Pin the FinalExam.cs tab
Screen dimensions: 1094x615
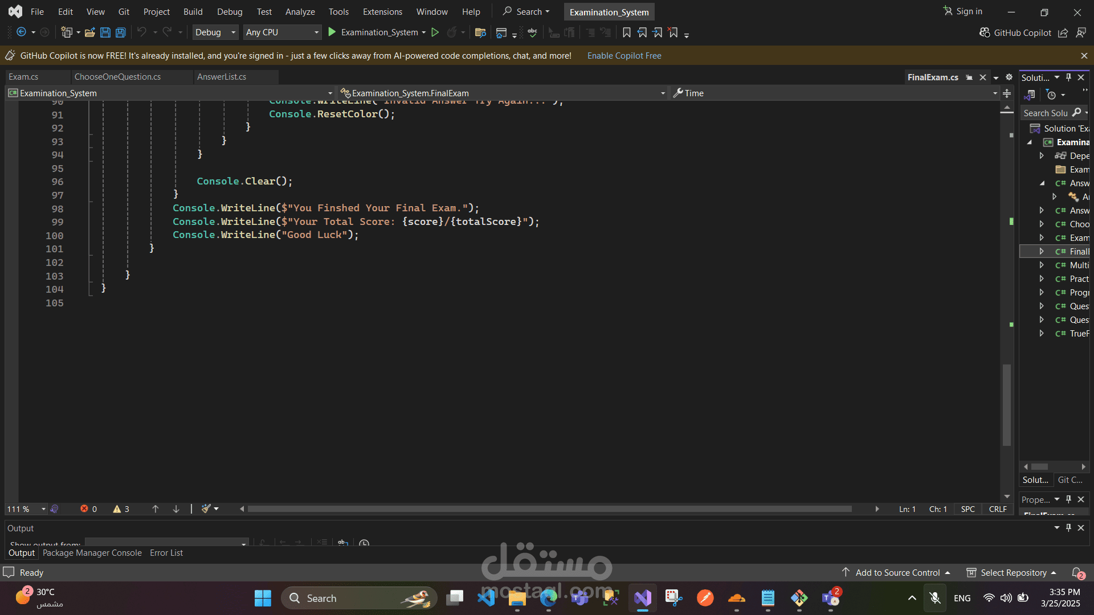(969, 77)
